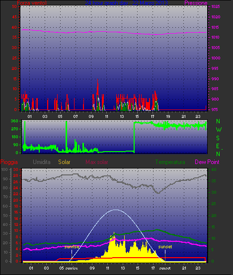Click the W compass label on direction chart

[219, 130]
